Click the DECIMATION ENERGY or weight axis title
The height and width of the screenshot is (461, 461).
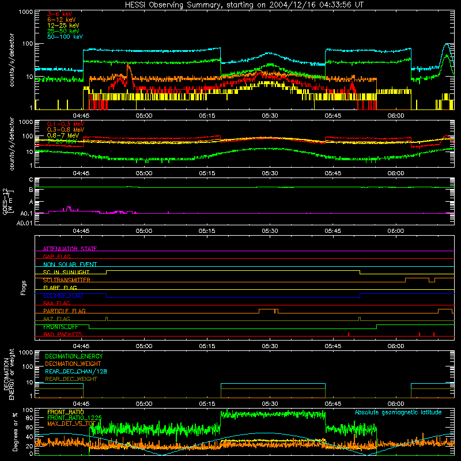[9, 375]
